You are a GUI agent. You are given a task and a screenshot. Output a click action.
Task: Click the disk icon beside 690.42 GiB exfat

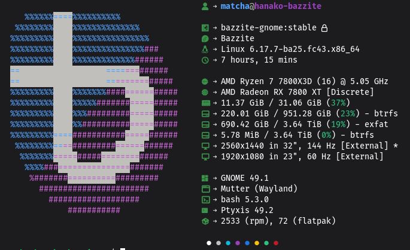[205, 125]
